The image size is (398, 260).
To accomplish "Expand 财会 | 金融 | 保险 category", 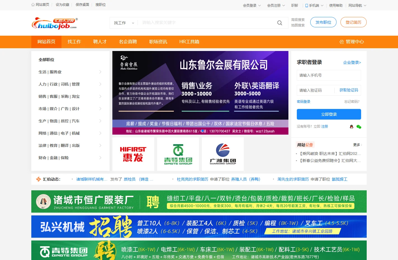I will coord(70,158).
